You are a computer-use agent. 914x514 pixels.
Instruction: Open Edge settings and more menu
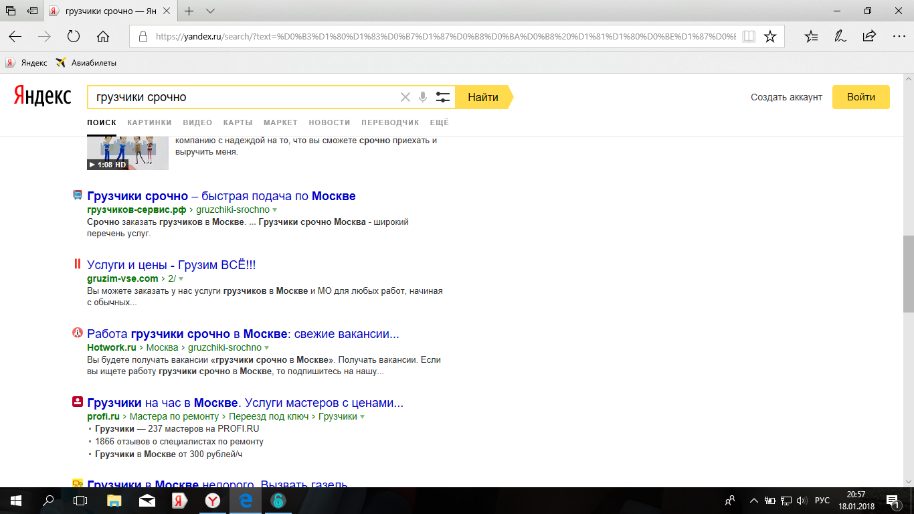pos(898,37)
